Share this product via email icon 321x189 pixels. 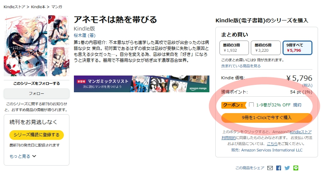[x=270, y=168]
